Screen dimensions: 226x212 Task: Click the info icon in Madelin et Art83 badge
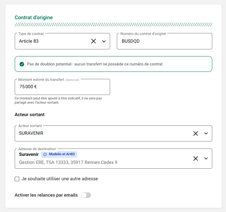pos(45,154)
